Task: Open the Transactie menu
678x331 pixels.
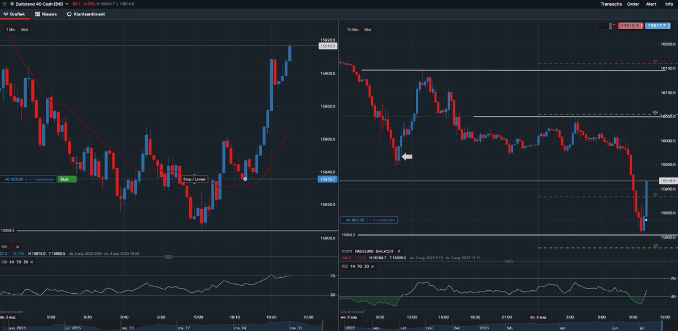Action: tap(611, 4)
